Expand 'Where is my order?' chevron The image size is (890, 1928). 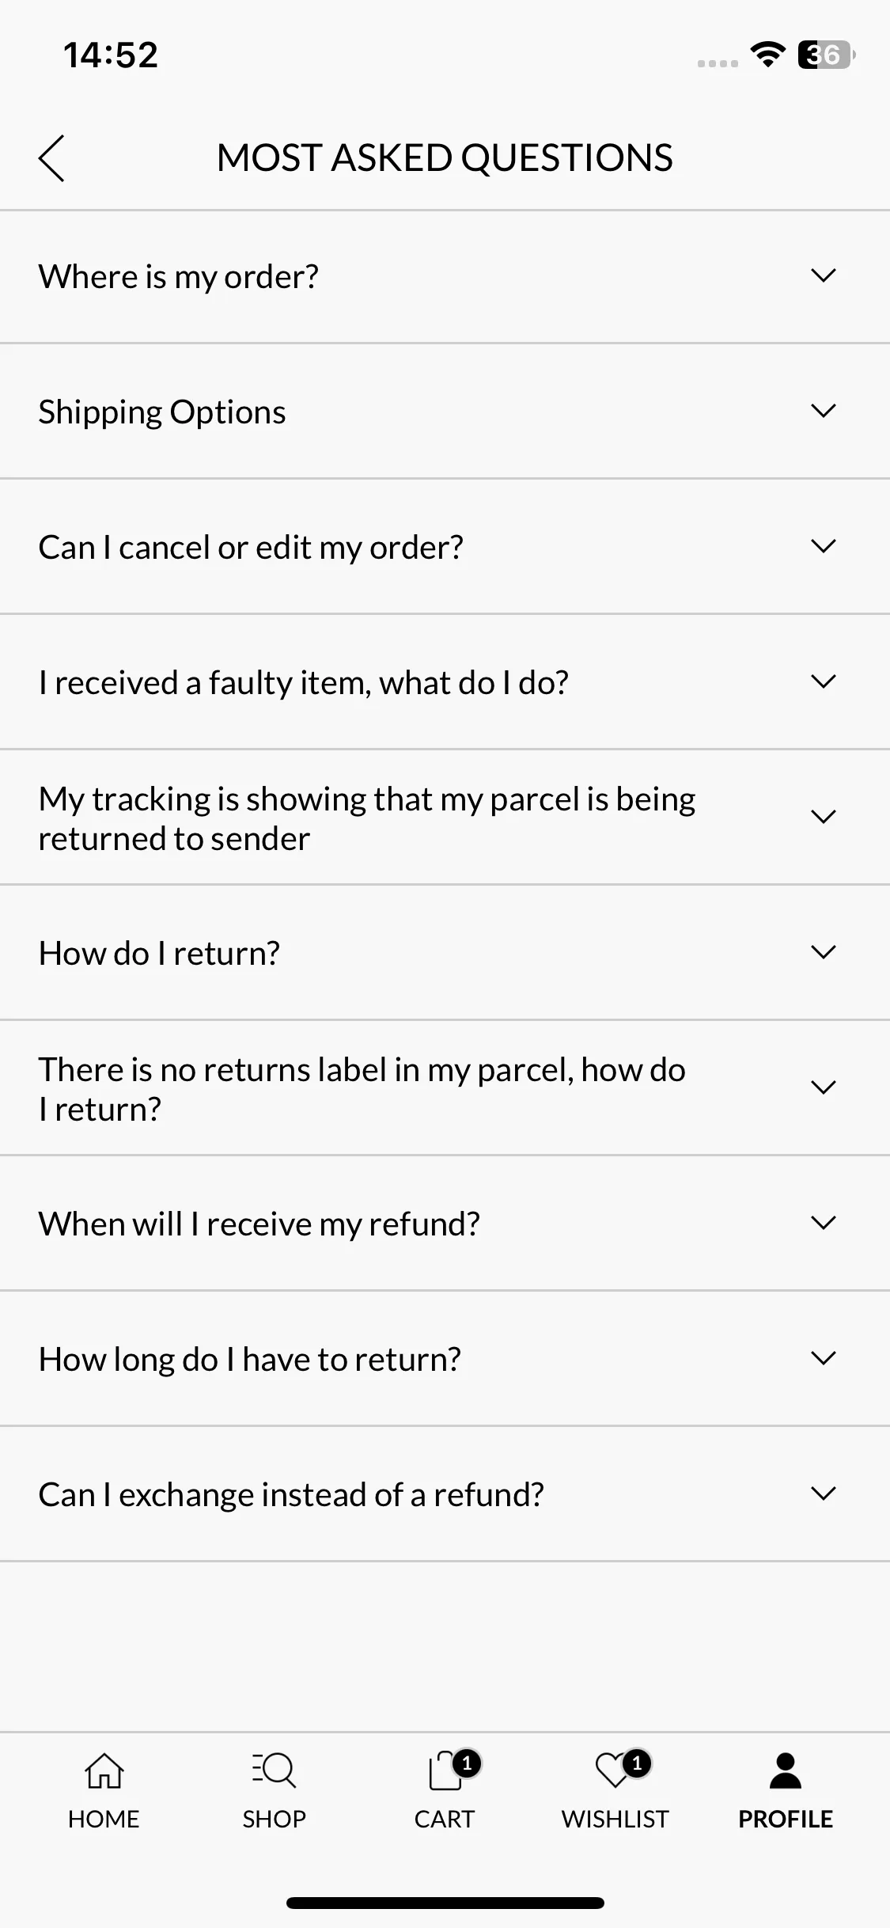[824, 275]
